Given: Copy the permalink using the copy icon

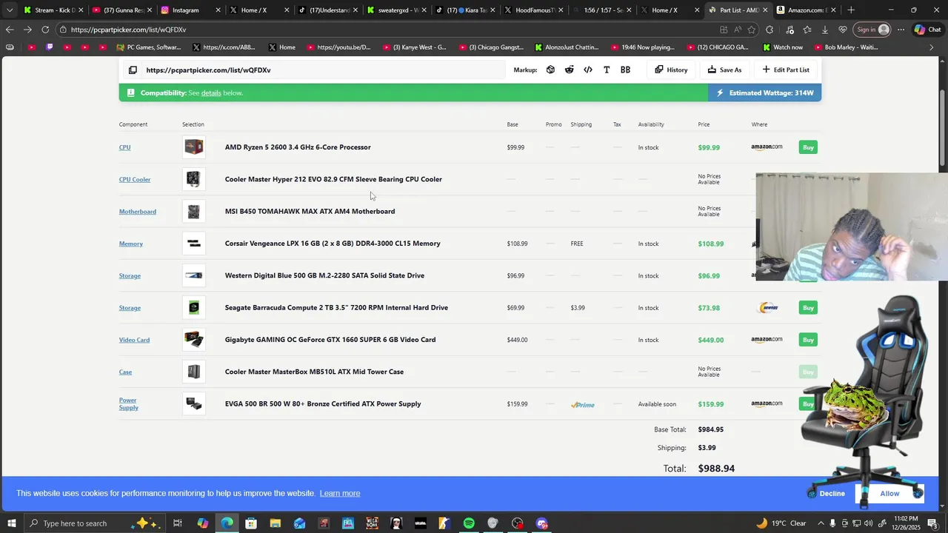Looking at the screenshot, I should tap(133, 70).
